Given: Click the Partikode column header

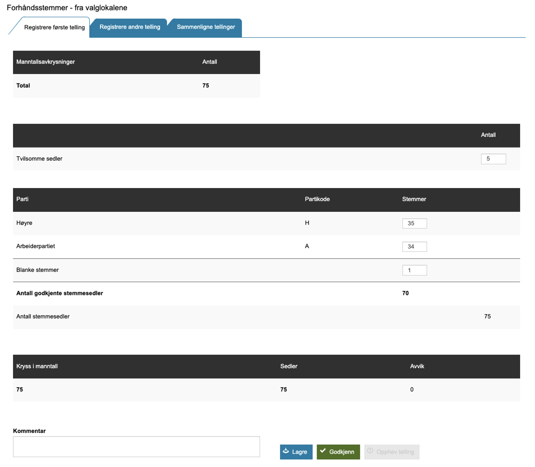Looking at the screenshot, I should (317, 199).
